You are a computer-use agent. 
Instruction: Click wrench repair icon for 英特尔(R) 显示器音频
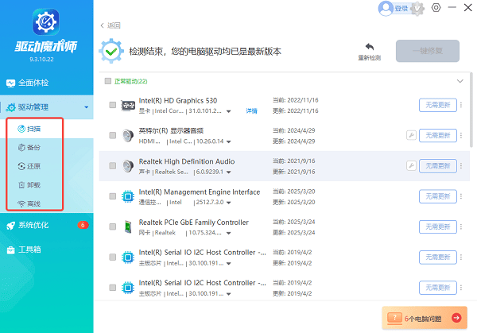tap(411, 135)
